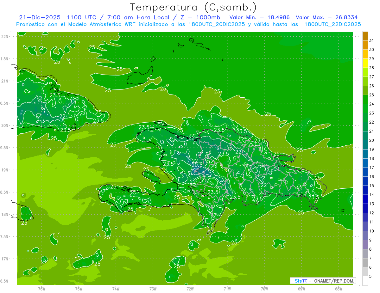Click the '68W' longitude axis label

pos(339,289)
